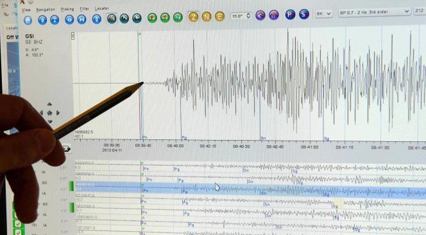Toggle the green checkbox beside TBI station

point(18,224)
